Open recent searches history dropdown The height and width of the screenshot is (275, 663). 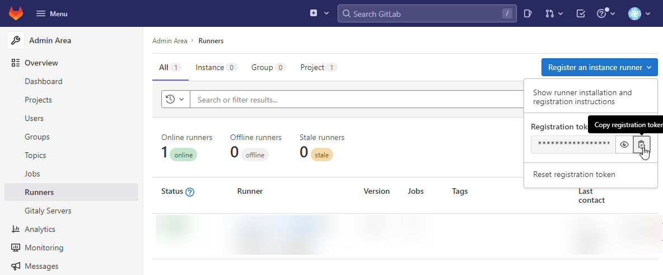pyautogui.click(x=175, y=100)
